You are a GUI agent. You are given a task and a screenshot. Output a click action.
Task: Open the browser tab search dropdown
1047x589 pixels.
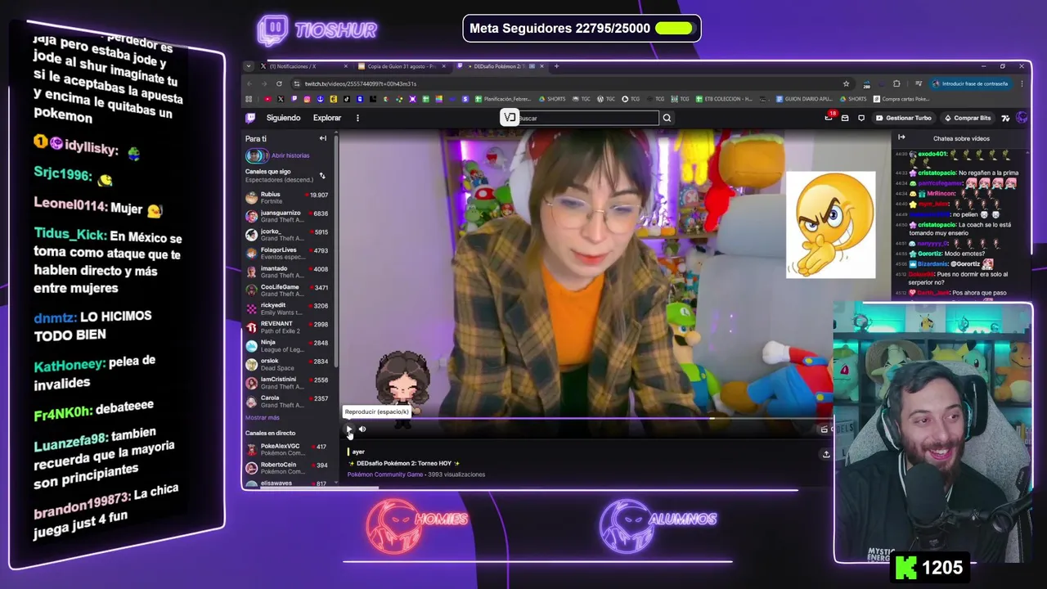point(249,66)
